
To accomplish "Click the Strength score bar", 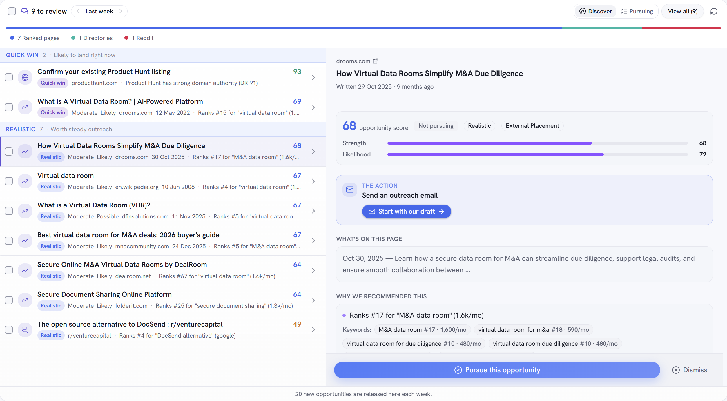I will (538, 143).
